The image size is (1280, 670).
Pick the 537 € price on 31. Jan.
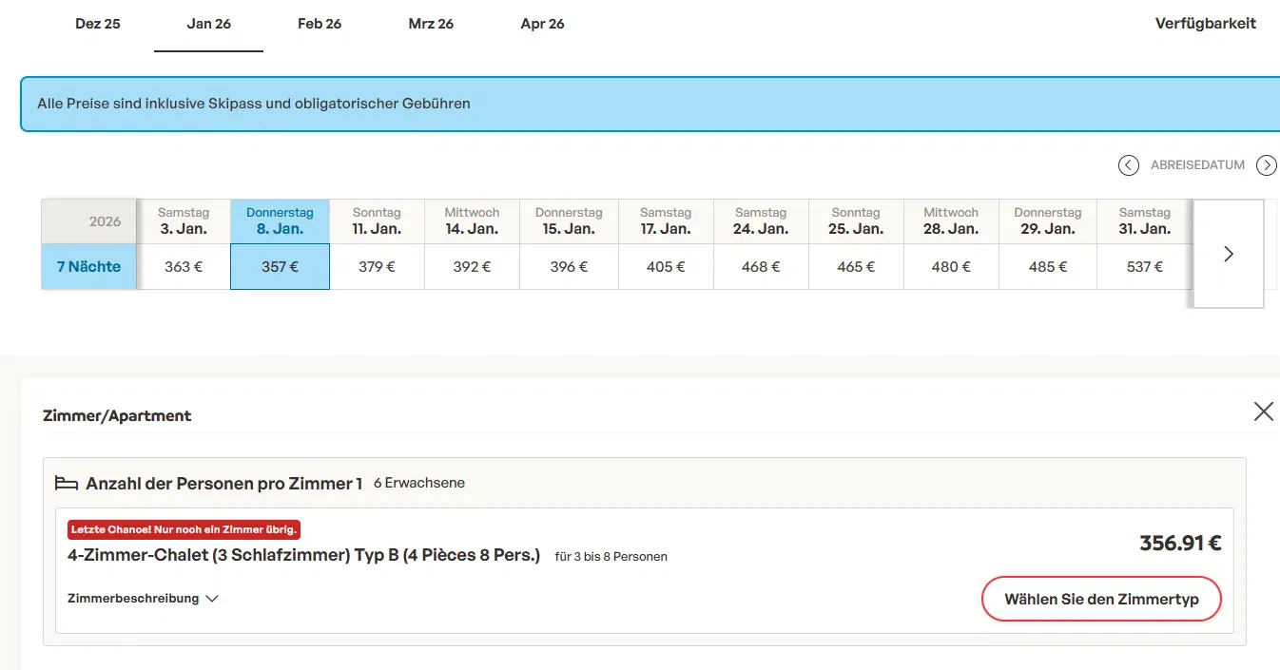pos(1144,267)
